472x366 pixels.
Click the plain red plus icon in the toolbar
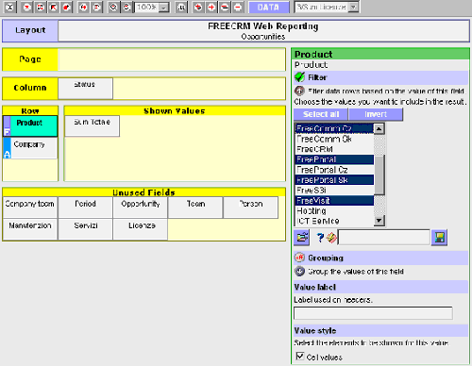click(x=211, y=8)
